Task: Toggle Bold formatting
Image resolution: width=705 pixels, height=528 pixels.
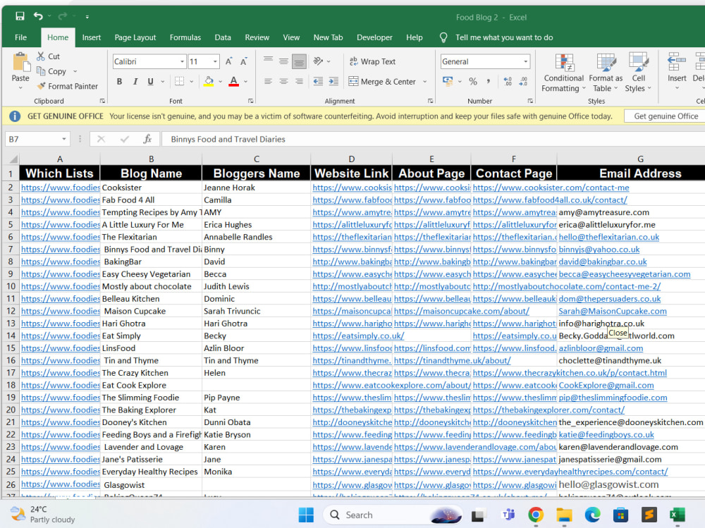Action: [119, 81]
